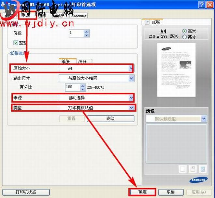215x198 pixels.
Task: Click the save preset floppy icon
Action: pyautogui.click(x=193, y=169)
